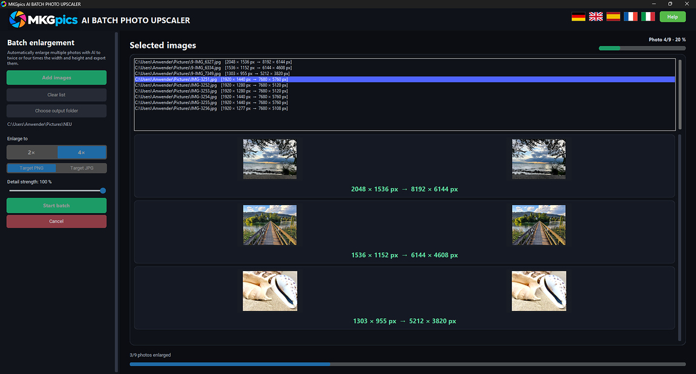Screen dimensions: 696x374
Task: Select 4× enlargement factor
Action: click(x=82, y=152)
